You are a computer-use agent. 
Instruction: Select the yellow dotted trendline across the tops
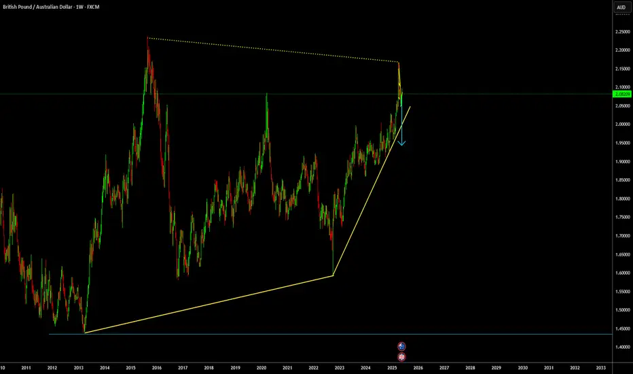(273, 50)
